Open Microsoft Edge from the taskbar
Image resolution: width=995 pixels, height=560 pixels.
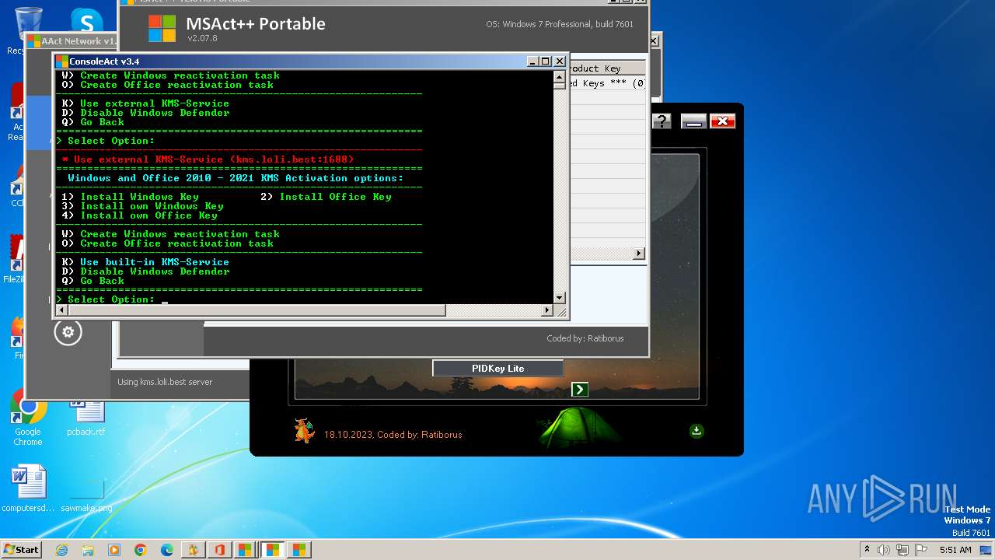[167, 550]
